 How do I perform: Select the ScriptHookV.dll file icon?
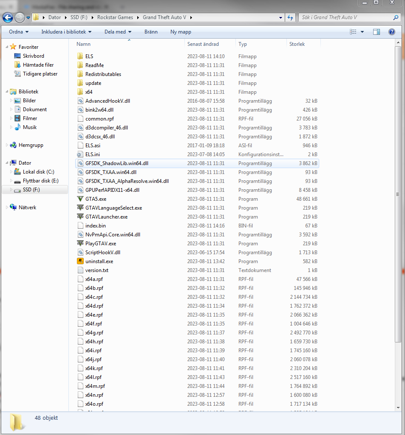point(80,252)
